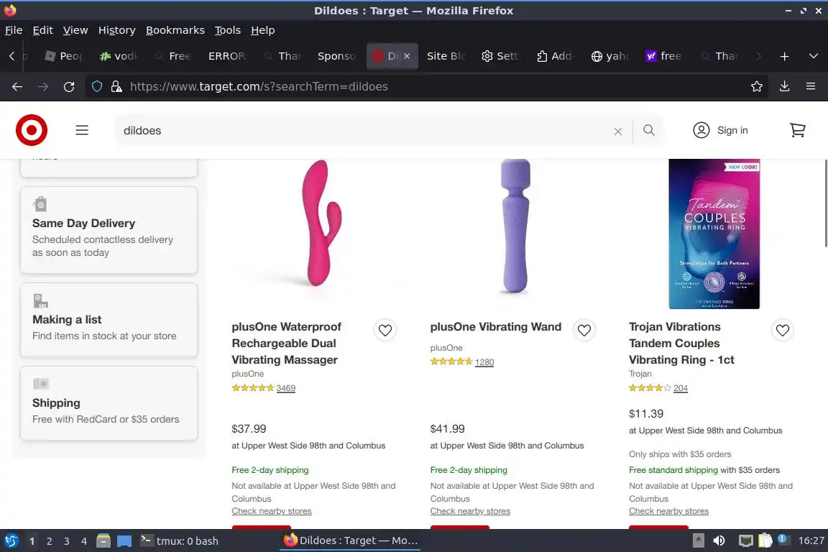Switch to the Site Blocker tab
Viewport: 828px width, 552px height.
445,56
